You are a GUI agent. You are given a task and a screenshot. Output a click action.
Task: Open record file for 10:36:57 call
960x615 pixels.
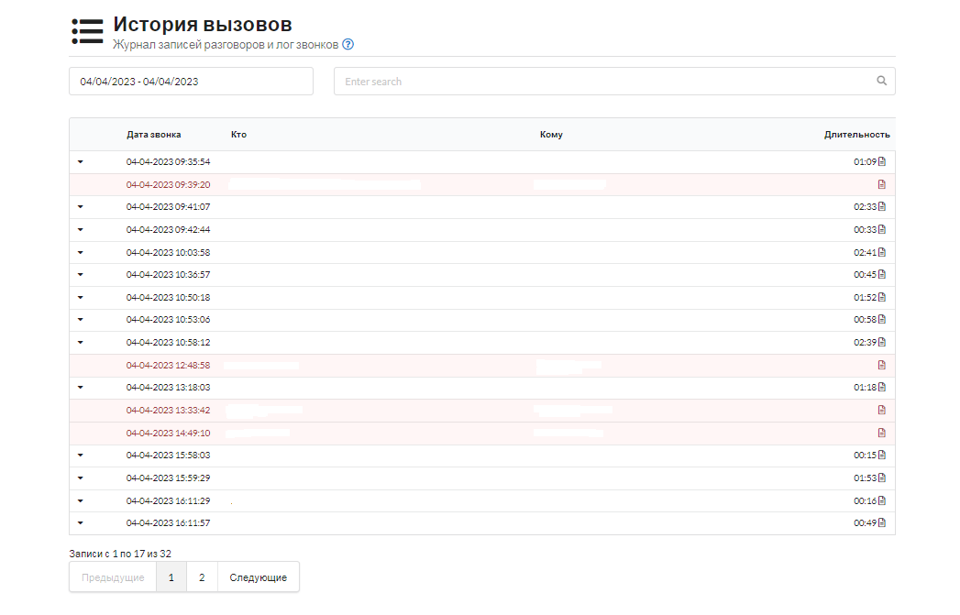click(x=882, y=275)
